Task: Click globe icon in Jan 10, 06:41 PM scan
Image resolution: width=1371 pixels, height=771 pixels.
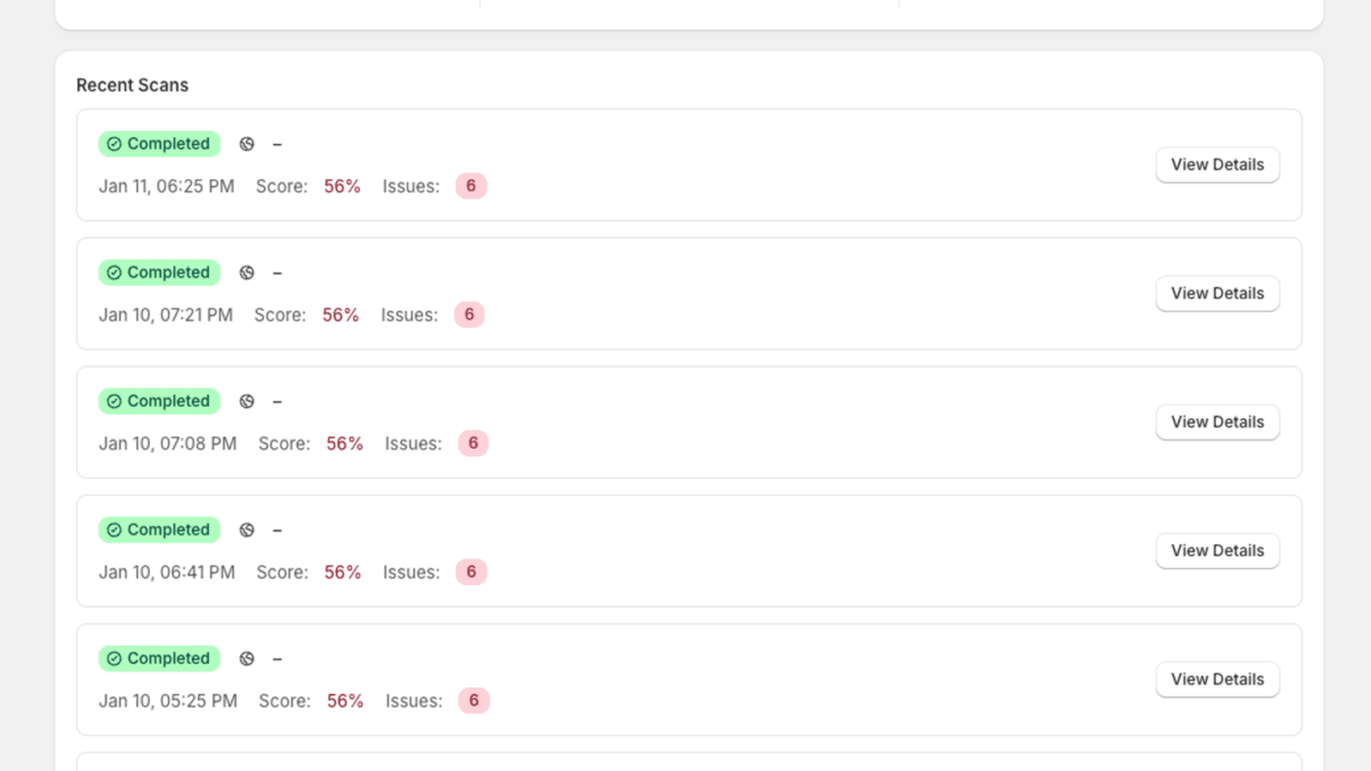Action: (247, 529)
